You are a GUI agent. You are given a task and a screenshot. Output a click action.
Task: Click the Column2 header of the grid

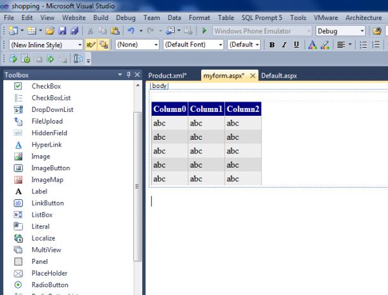243,109
